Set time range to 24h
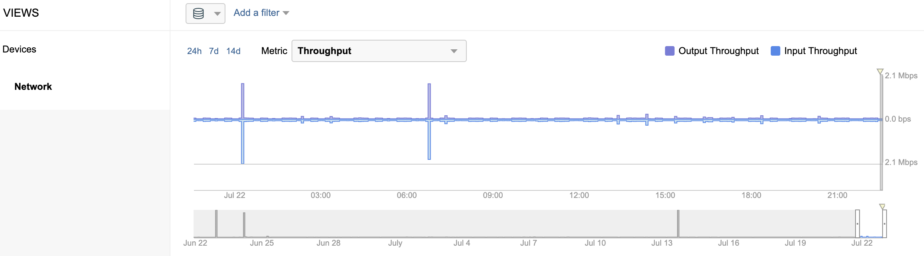924x256 pixels. [194, 51]
